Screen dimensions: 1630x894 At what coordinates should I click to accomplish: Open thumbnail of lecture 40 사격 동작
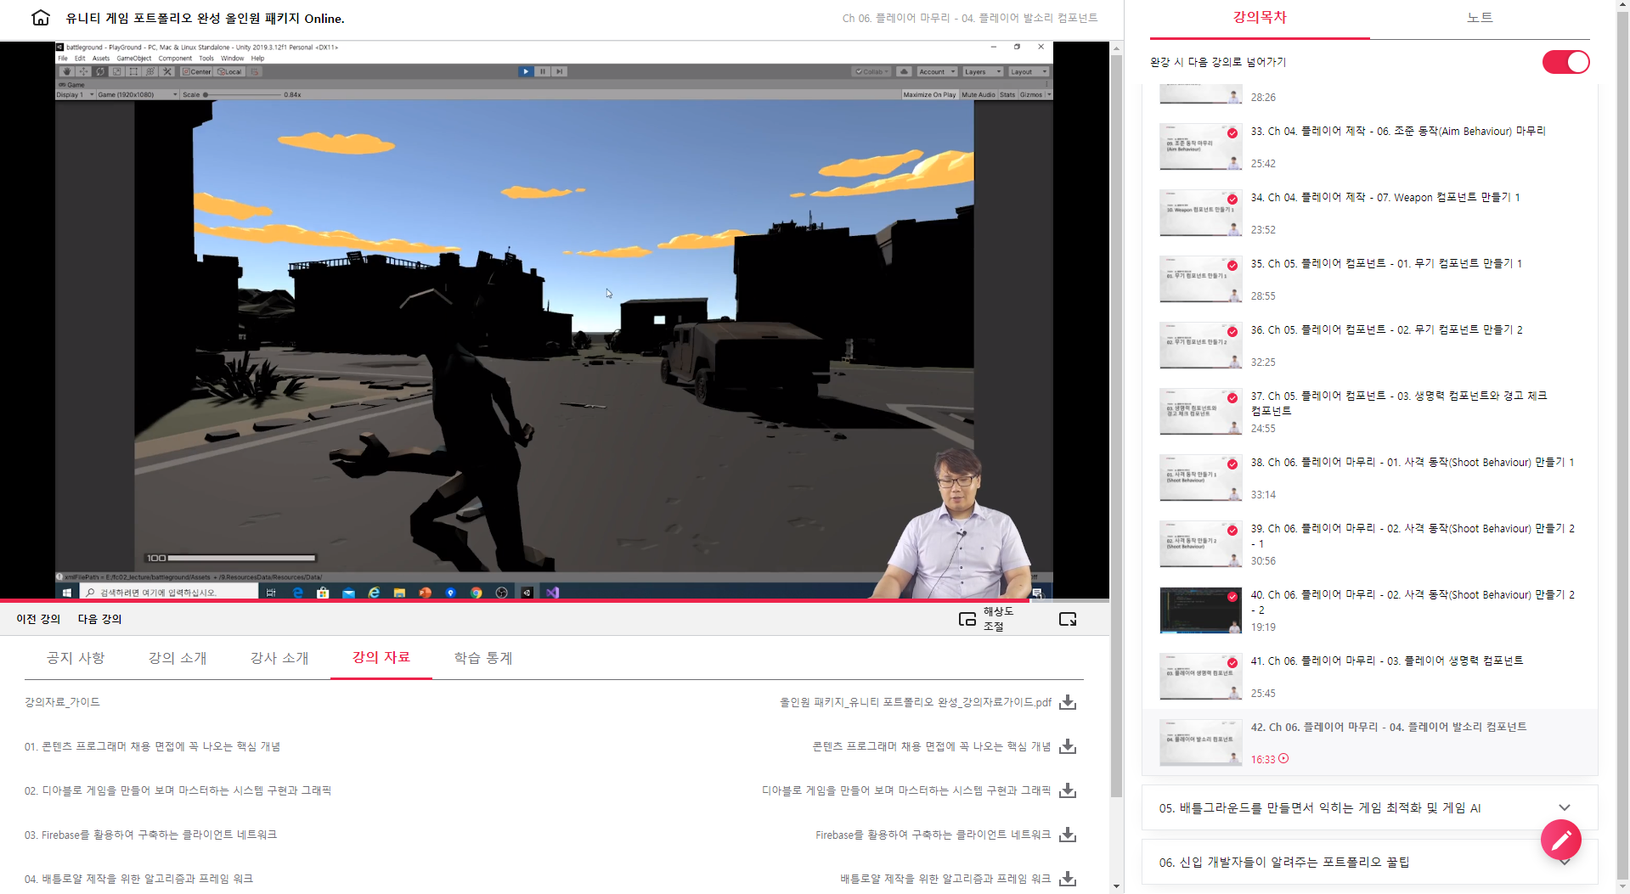tap(1200, 610)
